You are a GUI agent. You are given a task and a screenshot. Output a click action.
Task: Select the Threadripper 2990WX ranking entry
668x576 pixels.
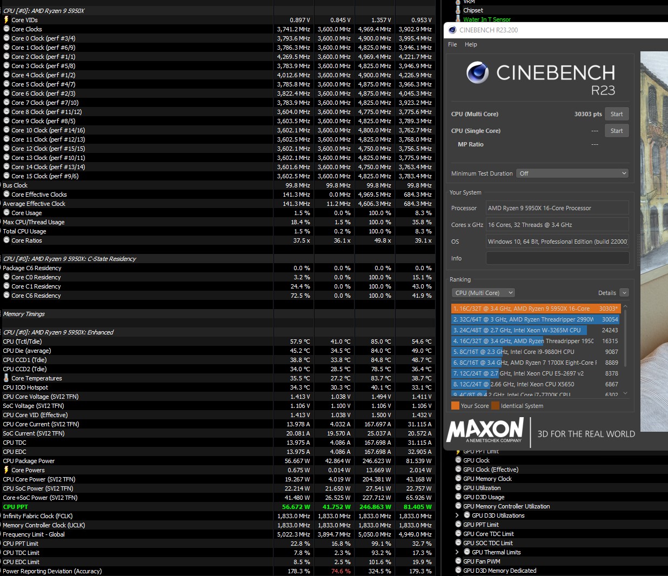point(535,319)
